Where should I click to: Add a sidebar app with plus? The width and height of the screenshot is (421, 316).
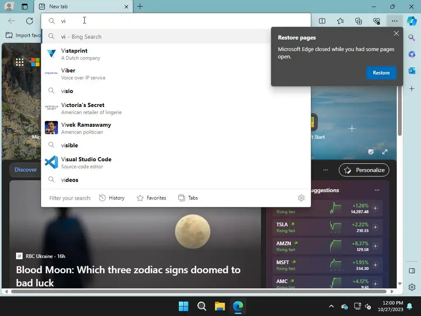pyautogui.click(x=412, y=89)
